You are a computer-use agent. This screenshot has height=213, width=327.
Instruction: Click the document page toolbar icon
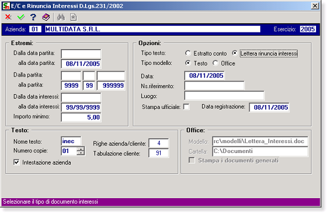tap(73, 17)
